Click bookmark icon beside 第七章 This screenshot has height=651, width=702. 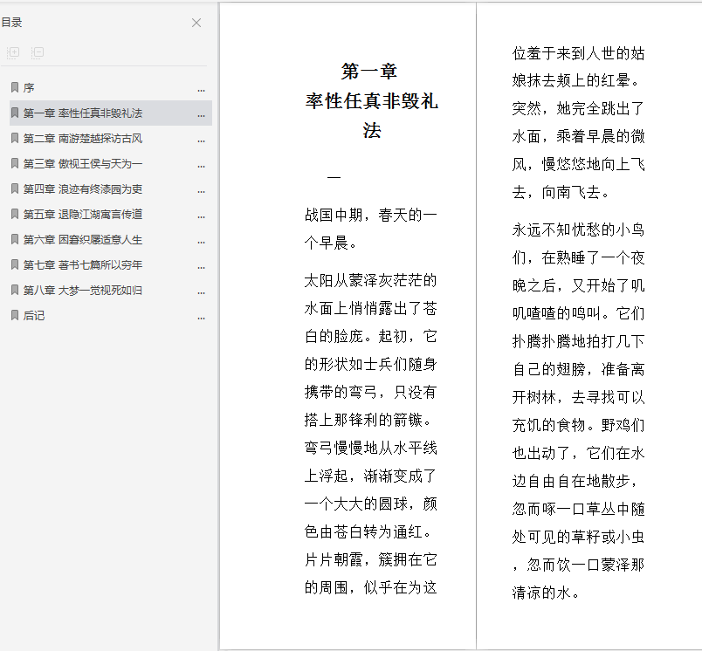(x=15, y=264)
